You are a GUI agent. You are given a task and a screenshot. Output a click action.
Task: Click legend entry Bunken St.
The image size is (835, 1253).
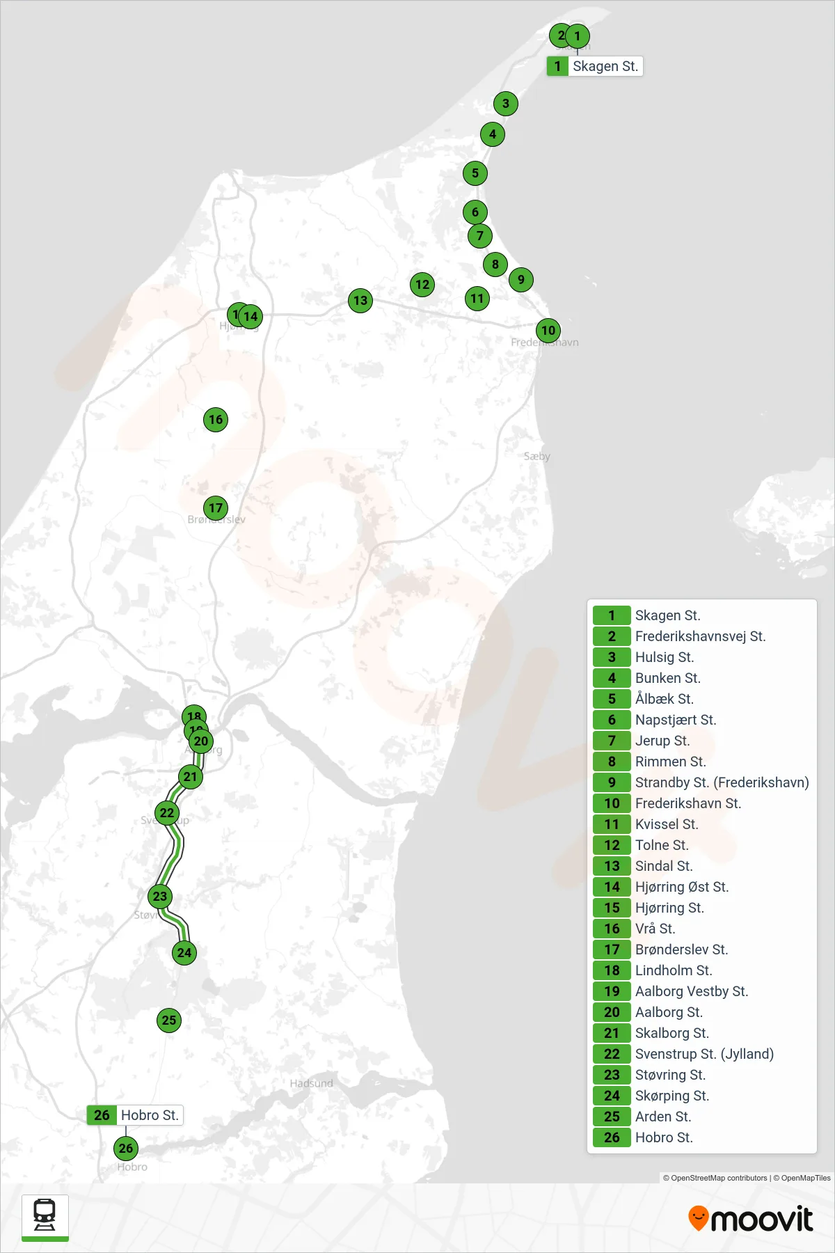[701, 678]
